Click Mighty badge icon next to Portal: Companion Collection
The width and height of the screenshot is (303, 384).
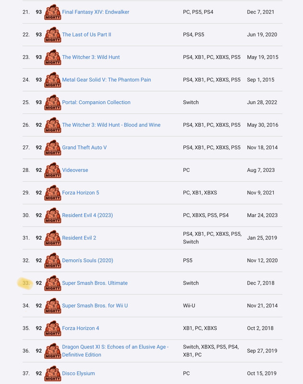tap(53, 102)
